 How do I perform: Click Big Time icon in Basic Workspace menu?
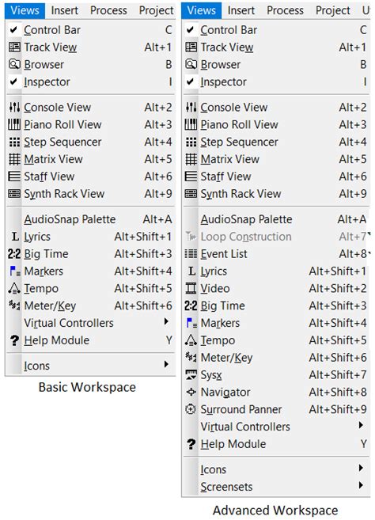click(14, 254)
